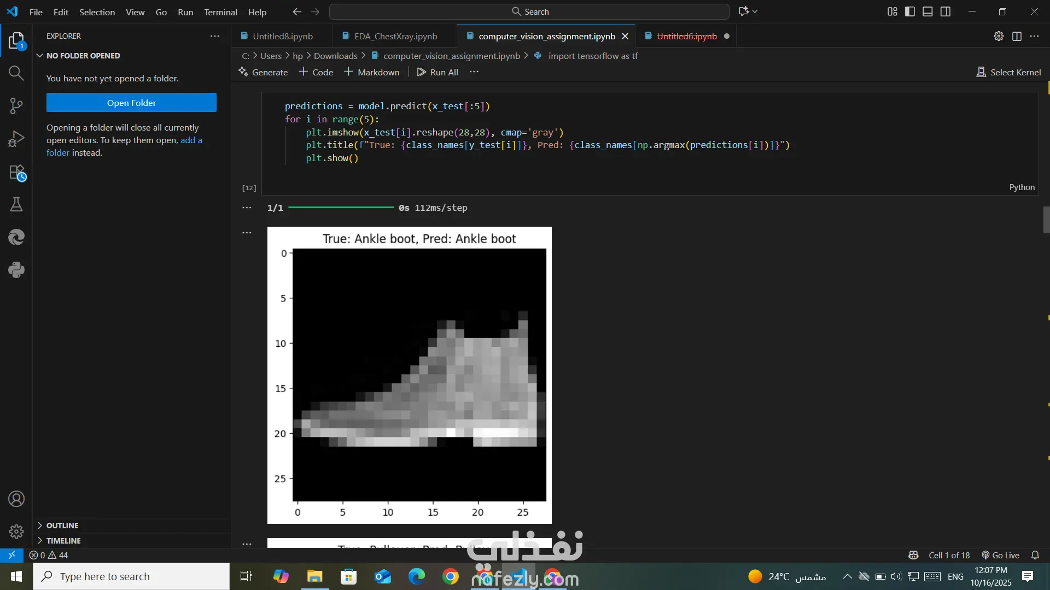This screenshot has height=590, width=1050.
Task: Open the Source Control view
Action: pos(16,106)
